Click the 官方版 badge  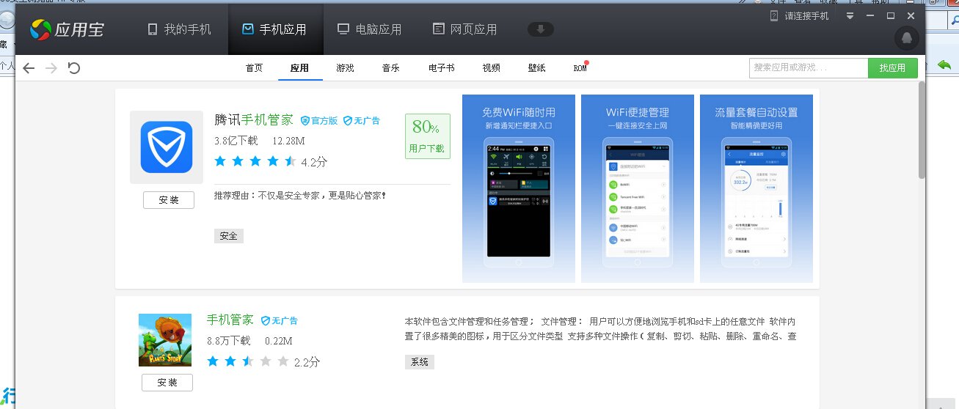pos(319,121)
